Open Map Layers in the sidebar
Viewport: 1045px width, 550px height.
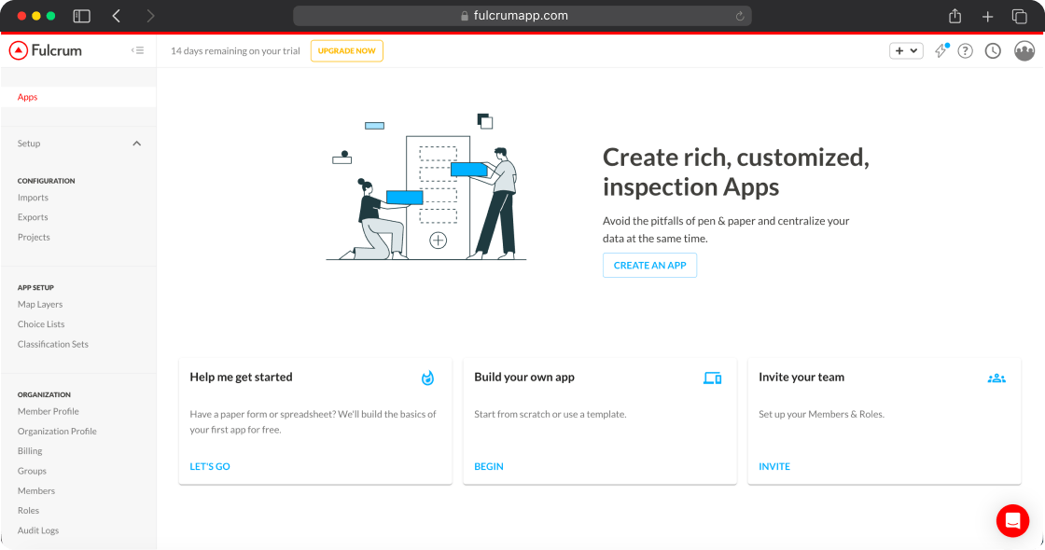40,304
